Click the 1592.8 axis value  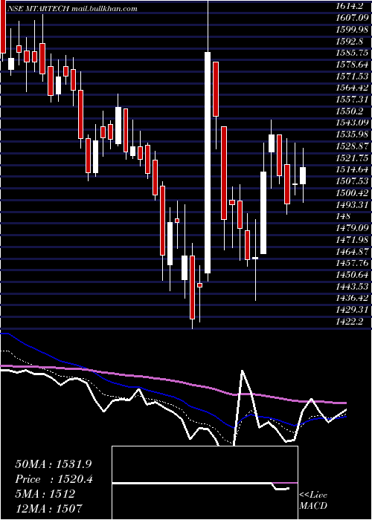pyautogui.click(x=350, y=42)
